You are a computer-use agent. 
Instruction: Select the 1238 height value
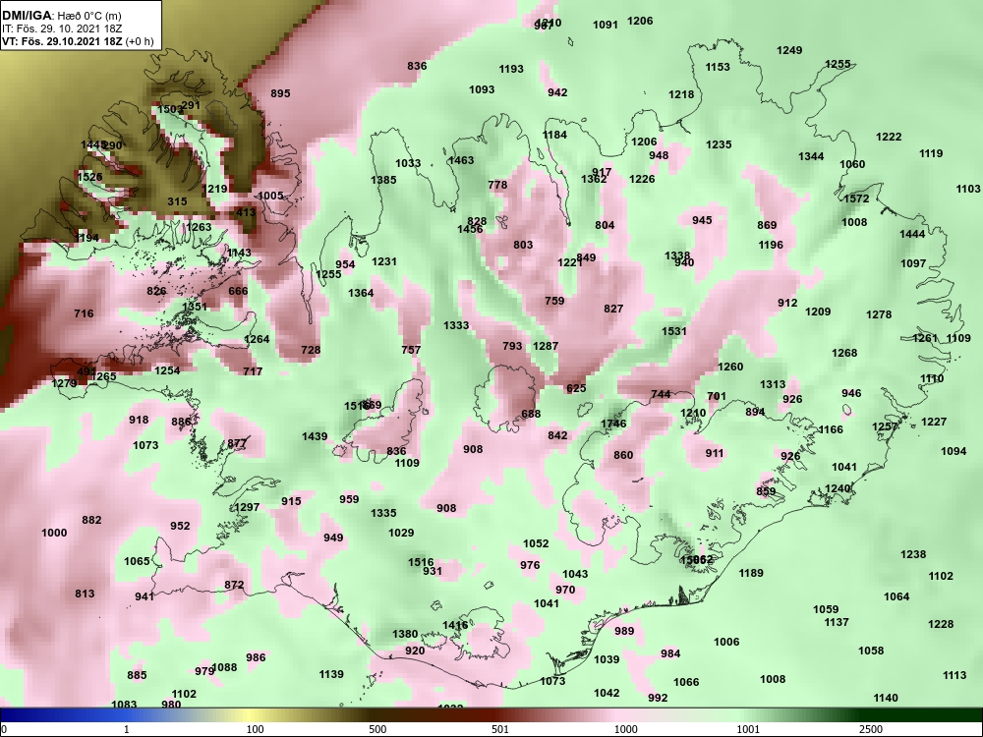pos(913,554)
